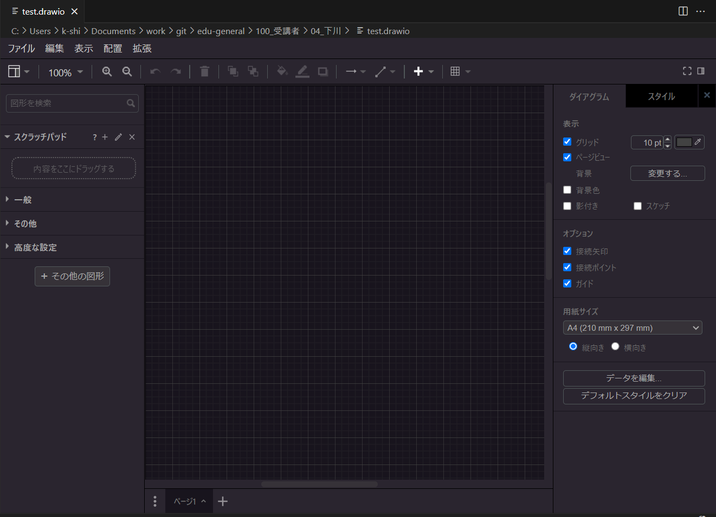Open the 100% zoom level dropdown
The image size is (716, 517).
coord(64,71)
